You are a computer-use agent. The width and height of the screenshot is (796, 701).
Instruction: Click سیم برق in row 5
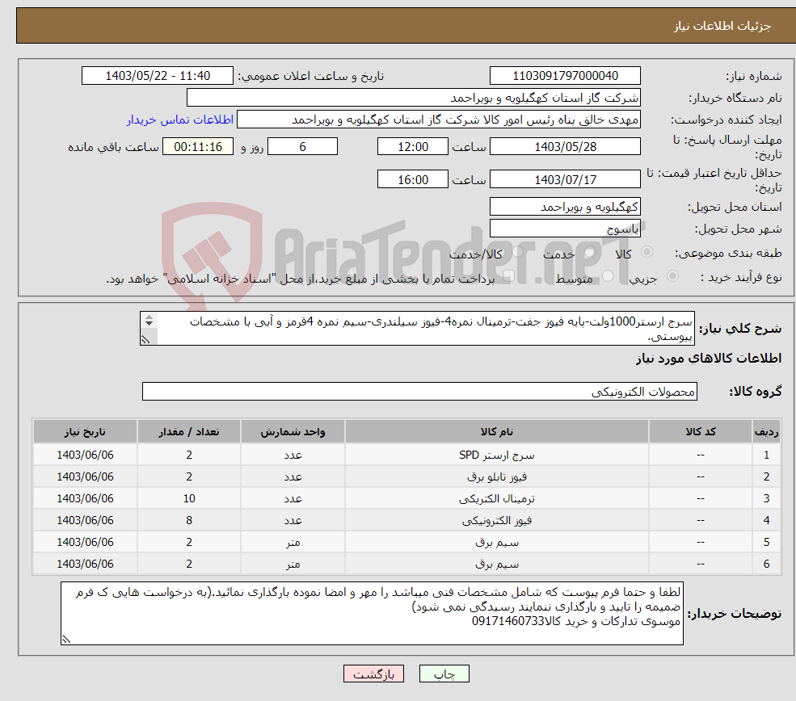(497, 542)
